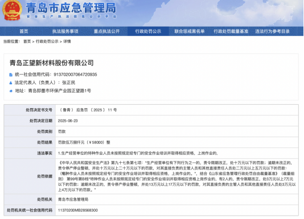Open the 首页 navigation tab
Image resolution: width=304 pixels, height=219 pixels.
(x=24, y=31)
